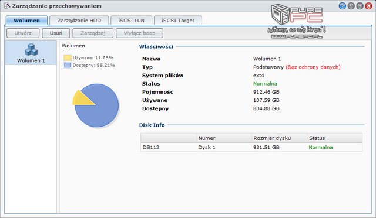Click the Typ property label
The image size is (376, 218).
147,67
